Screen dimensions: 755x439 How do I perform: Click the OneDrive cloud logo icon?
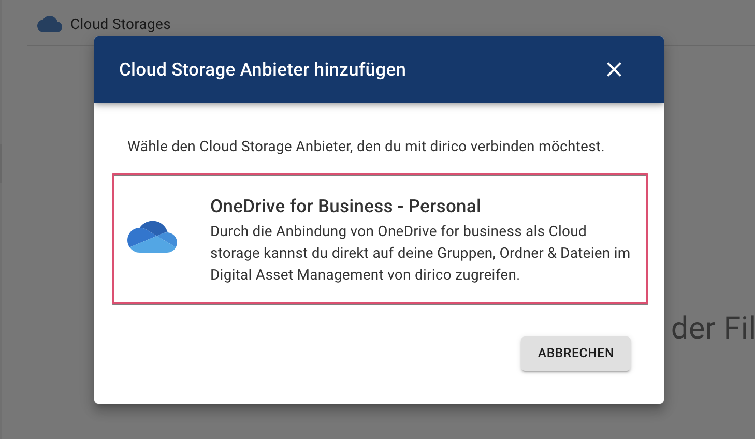click(x=152, y=237)
